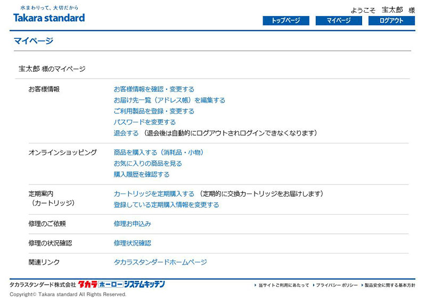Open 商品を購入する（消耗品・小物） link

tap(158, 153)
